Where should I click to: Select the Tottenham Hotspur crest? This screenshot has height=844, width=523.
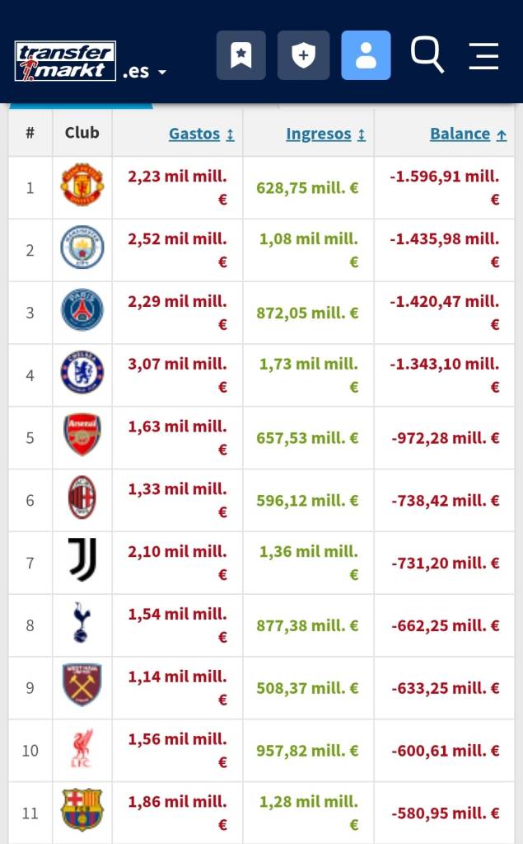point(82,623)
